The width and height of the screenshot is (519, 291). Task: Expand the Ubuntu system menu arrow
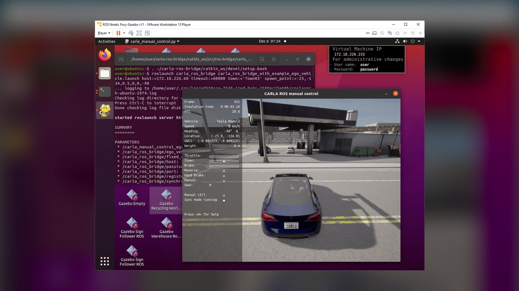coord(420,41)
